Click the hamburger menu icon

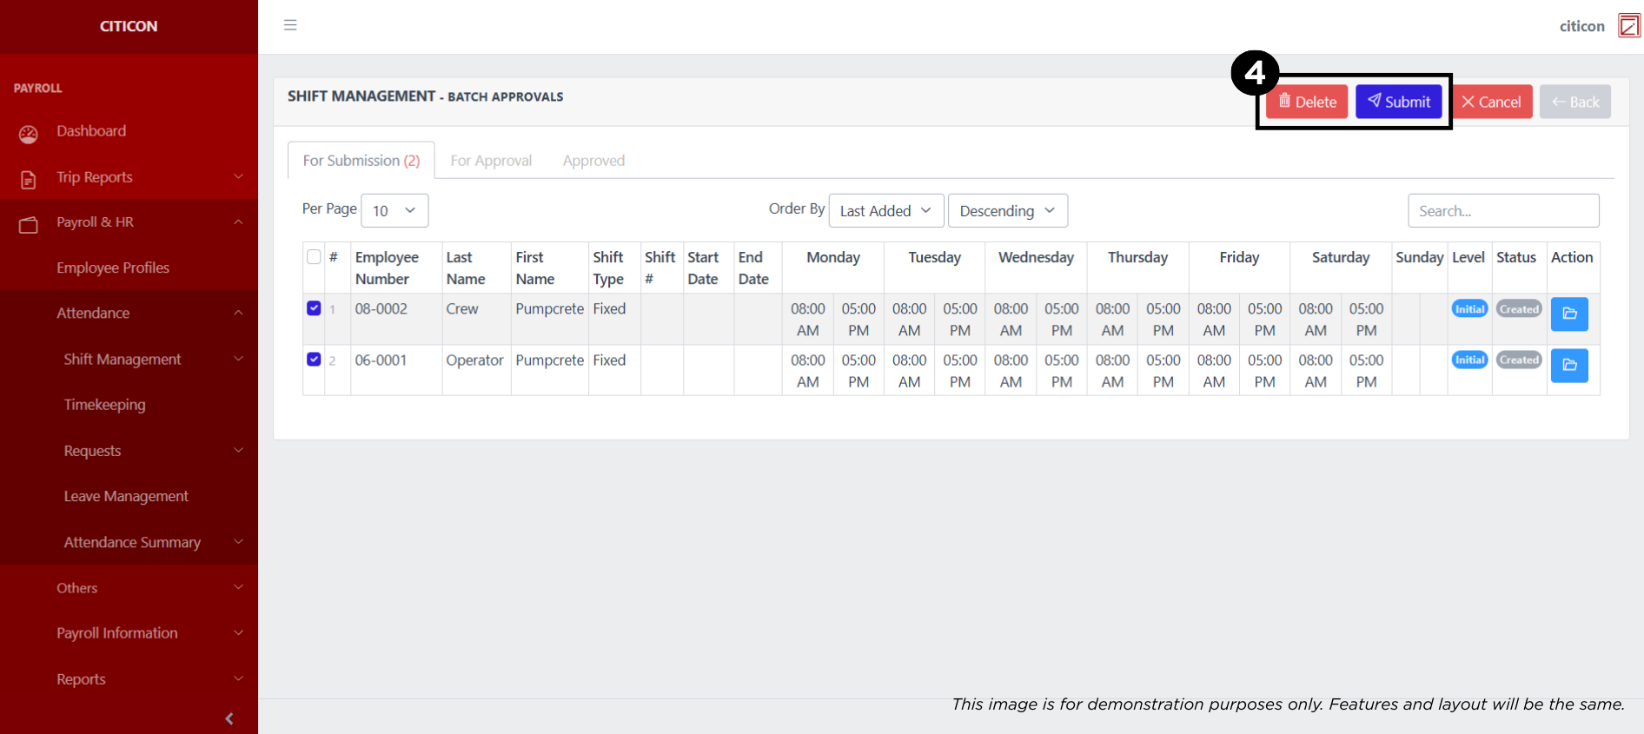290,25
